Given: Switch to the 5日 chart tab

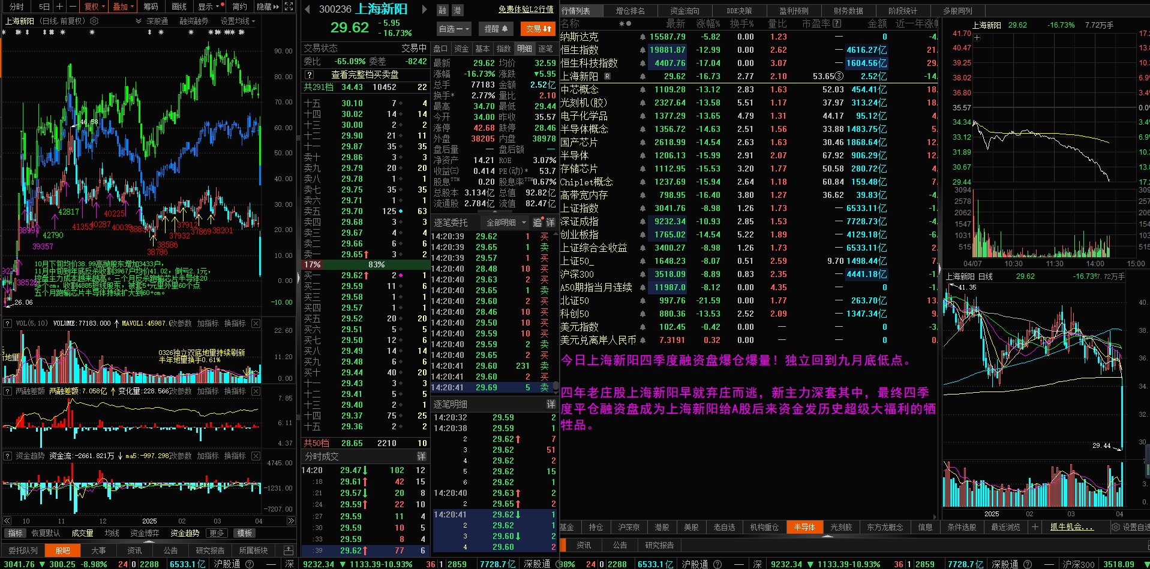Looking at the screenshot, I should (44, 7).
